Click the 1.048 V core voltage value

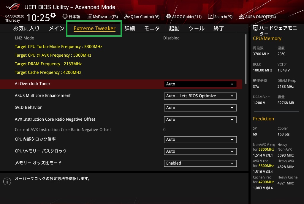pyautogui.click(x=284, y=70)
